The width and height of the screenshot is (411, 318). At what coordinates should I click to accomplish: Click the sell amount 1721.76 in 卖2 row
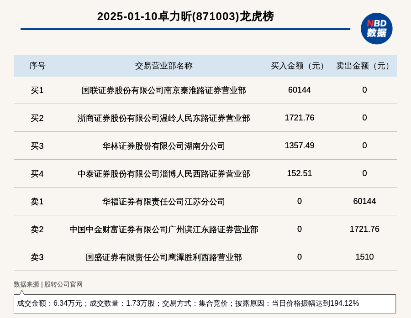pos(364,229)
